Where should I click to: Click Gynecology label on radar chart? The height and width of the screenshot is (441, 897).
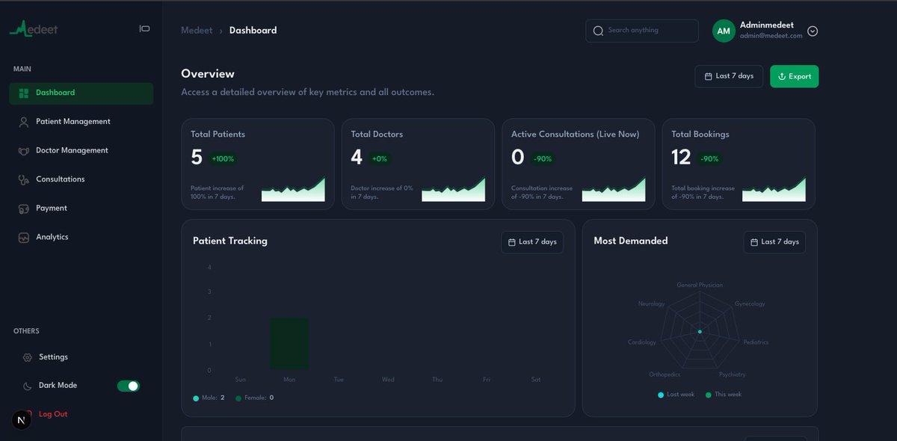[750, 304]
